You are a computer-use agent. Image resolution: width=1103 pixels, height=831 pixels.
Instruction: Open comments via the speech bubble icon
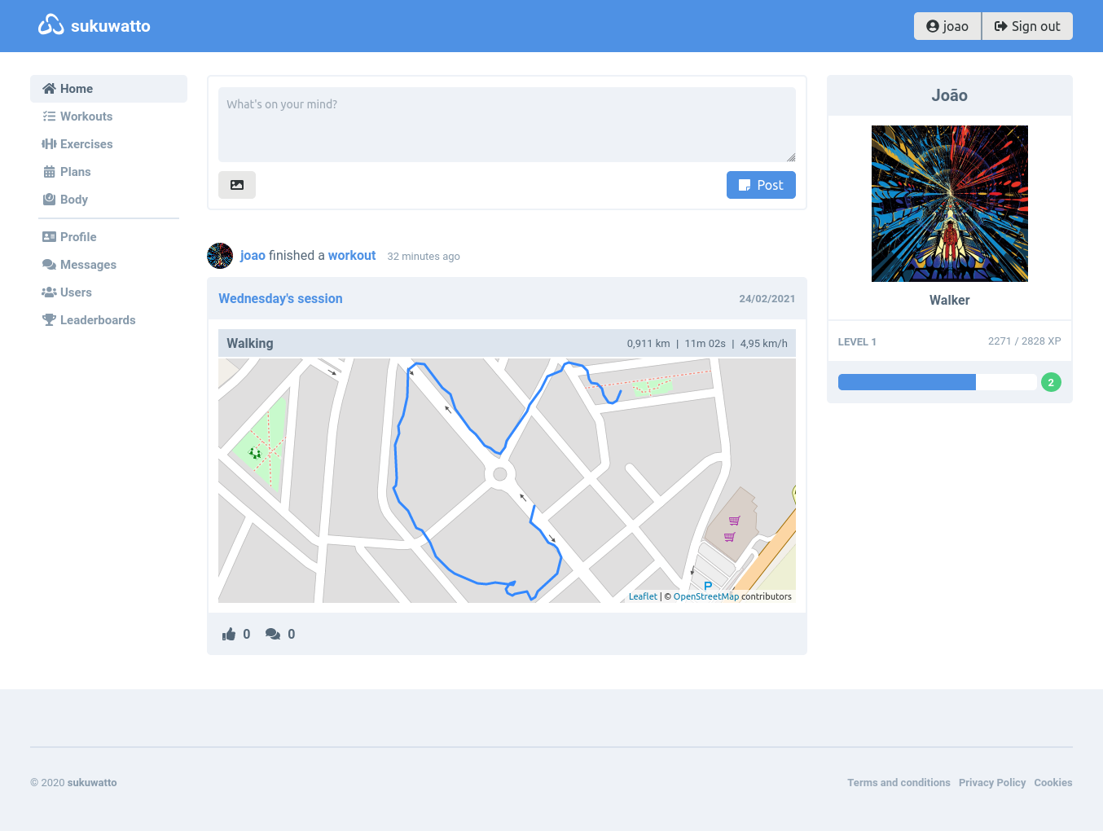[x=273, y=634]
